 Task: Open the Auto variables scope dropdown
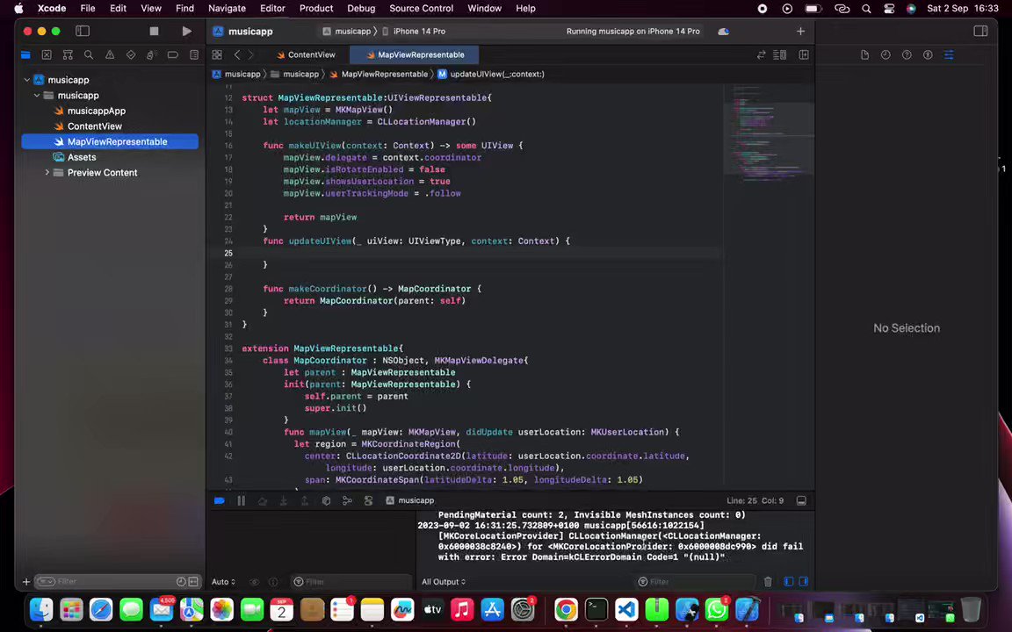(223, 582)
